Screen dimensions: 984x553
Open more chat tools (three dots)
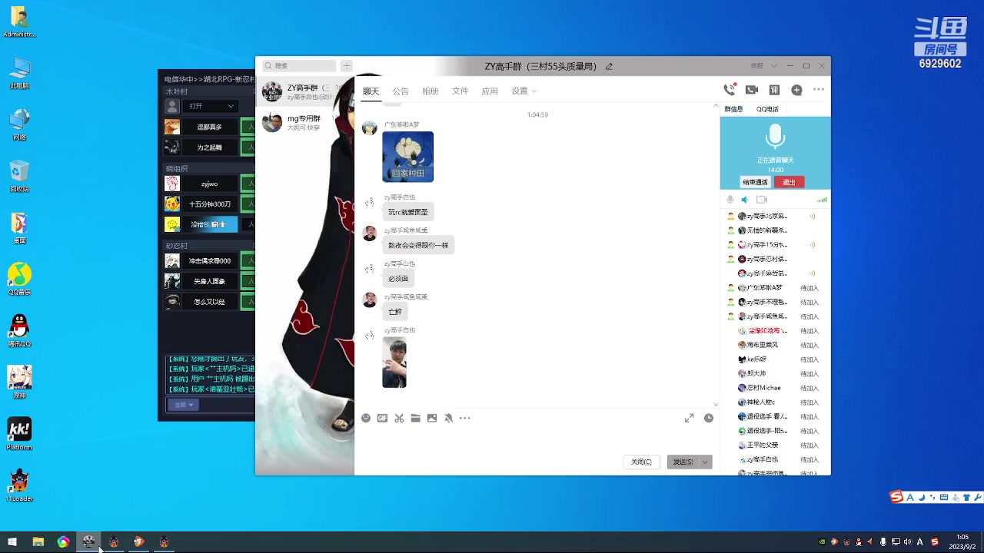click(x=464, y=418)
